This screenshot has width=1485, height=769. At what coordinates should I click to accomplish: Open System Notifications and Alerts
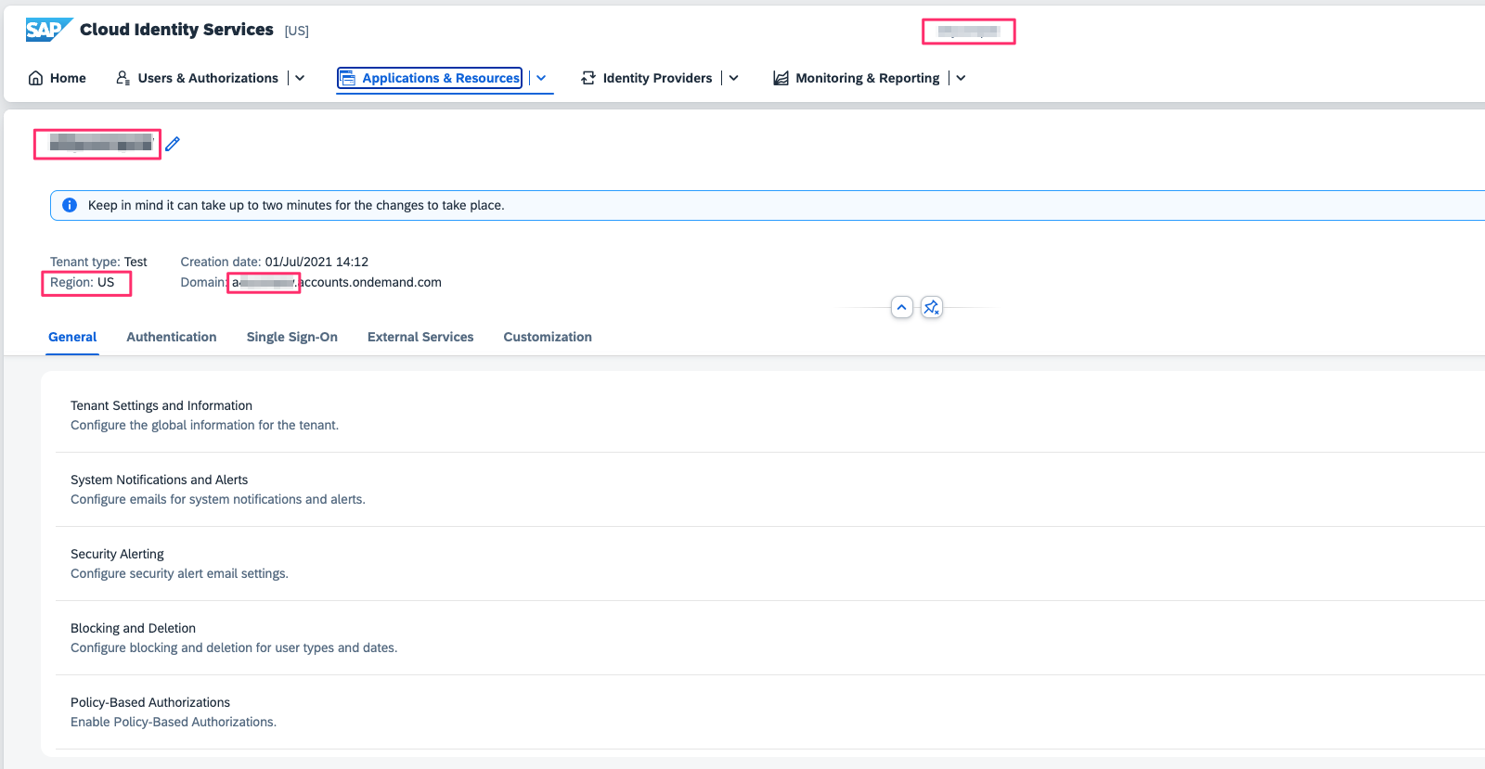pos(160,480)
